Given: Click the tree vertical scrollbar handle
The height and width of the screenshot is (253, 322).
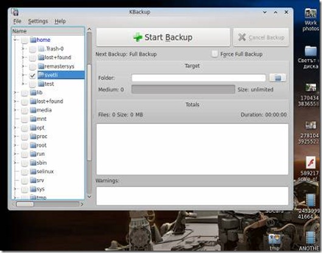Looking at the screenshot, I should coord(89,112).
